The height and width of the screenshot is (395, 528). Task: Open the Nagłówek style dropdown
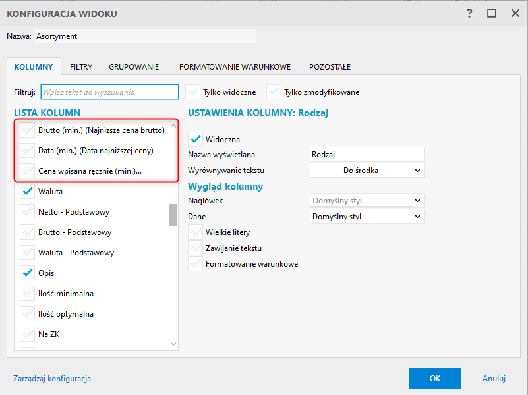click(x=367, y=201)
